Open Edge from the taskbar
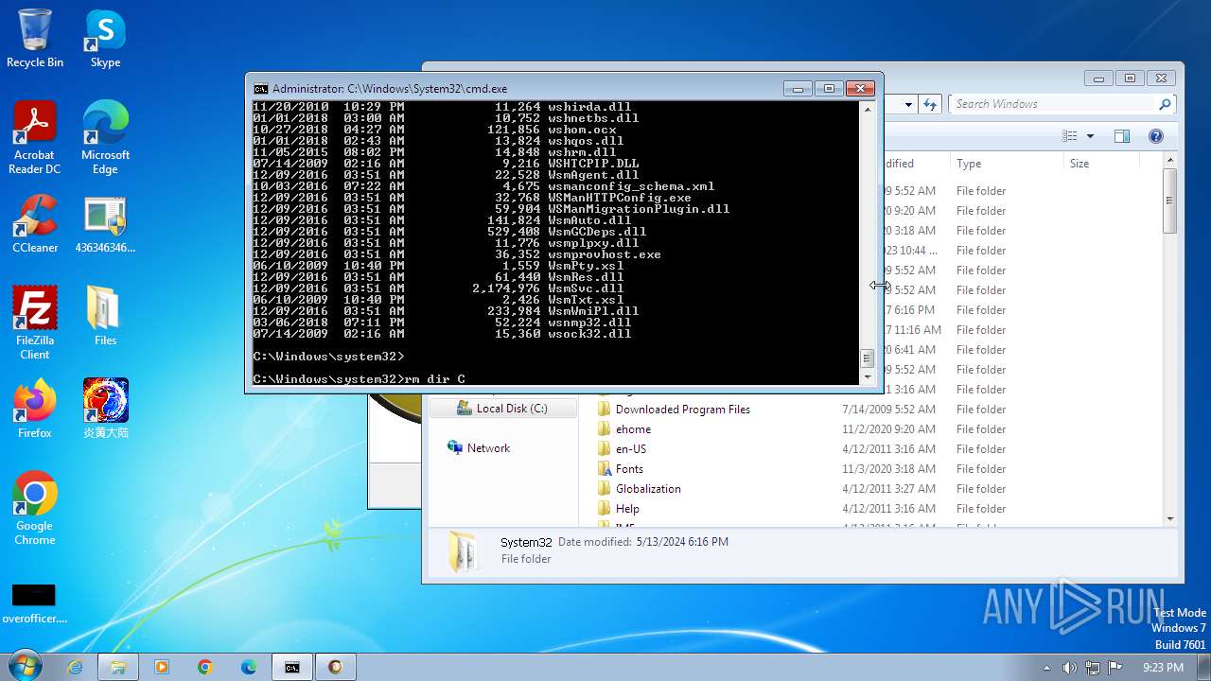 (249, 667)
